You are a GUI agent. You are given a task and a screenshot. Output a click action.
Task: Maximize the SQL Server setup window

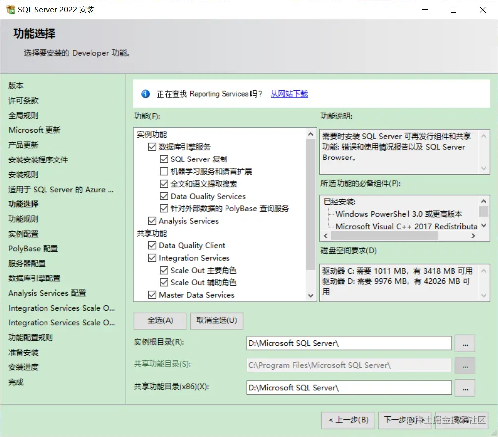click(453, 10)
